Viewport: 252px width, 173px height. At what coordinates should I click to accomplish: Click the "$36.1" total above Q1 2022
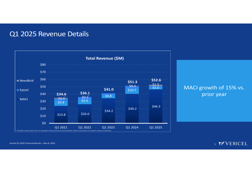[x=85, y=93]
